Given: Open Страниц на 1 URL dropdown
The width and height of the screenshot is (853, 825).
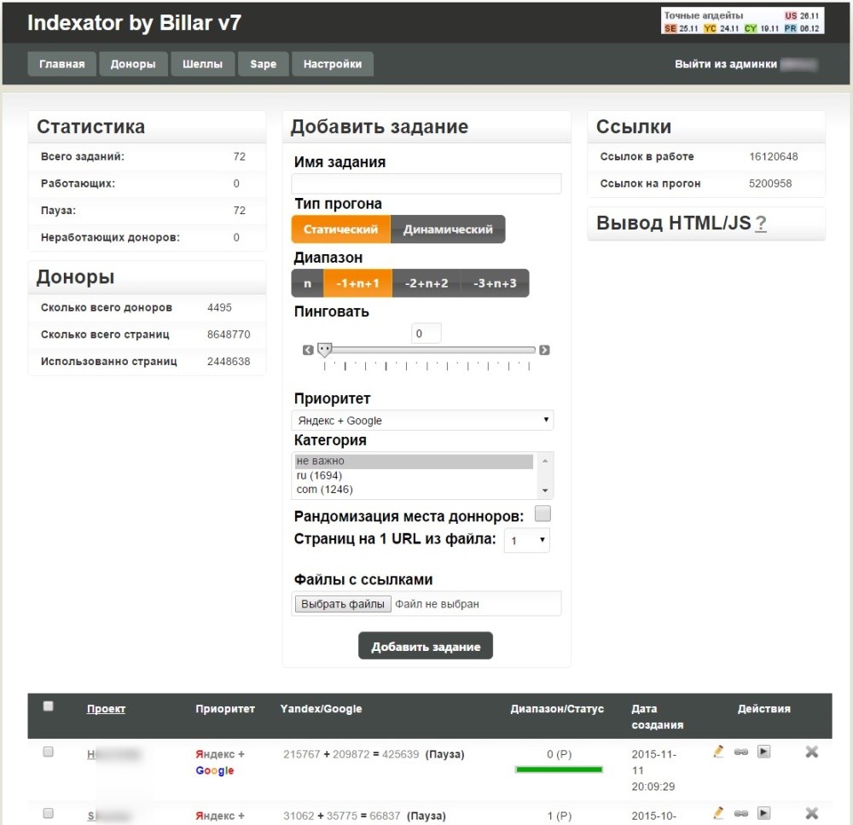Looking at the screenshot, I should (x=526, y=541).
